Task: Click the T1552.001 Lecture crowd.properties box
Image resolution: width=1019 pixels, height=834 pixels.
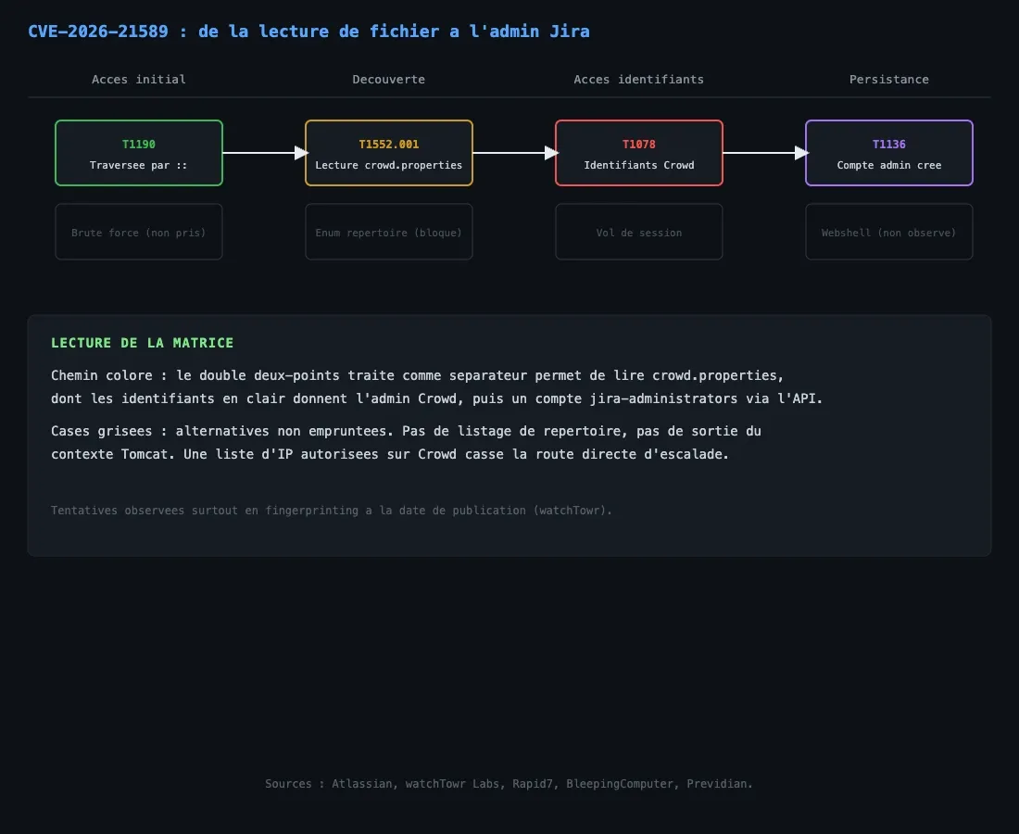Action: pos(389,153)
